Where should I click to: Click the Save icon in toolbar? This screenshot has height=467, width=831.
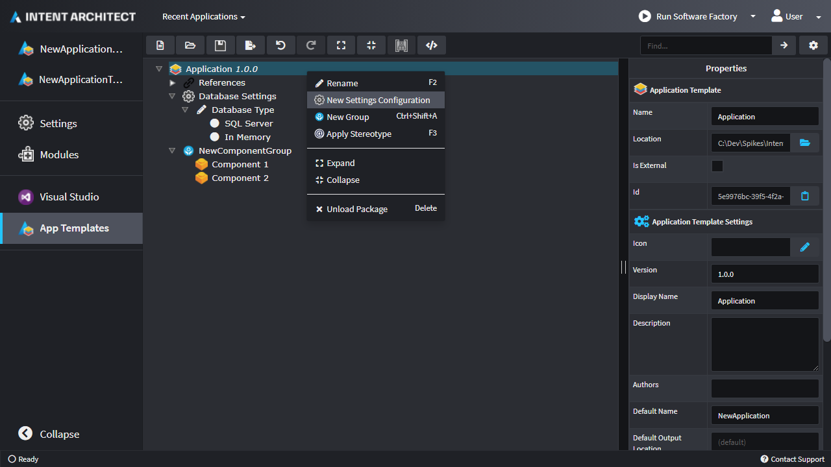click(x=220, y=45)
